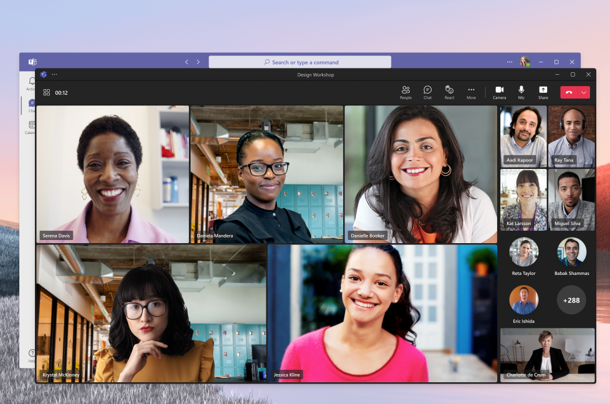Click the Danielle Booker name label
Viewport: 610px width, 404px height.
pos(367,236)
